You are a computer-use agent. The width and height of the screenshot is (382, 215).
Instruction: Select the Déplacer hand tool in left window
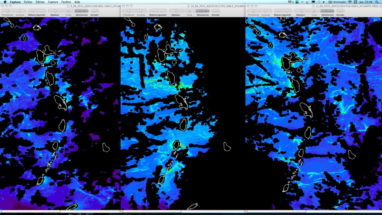click(x=55, y=11)
